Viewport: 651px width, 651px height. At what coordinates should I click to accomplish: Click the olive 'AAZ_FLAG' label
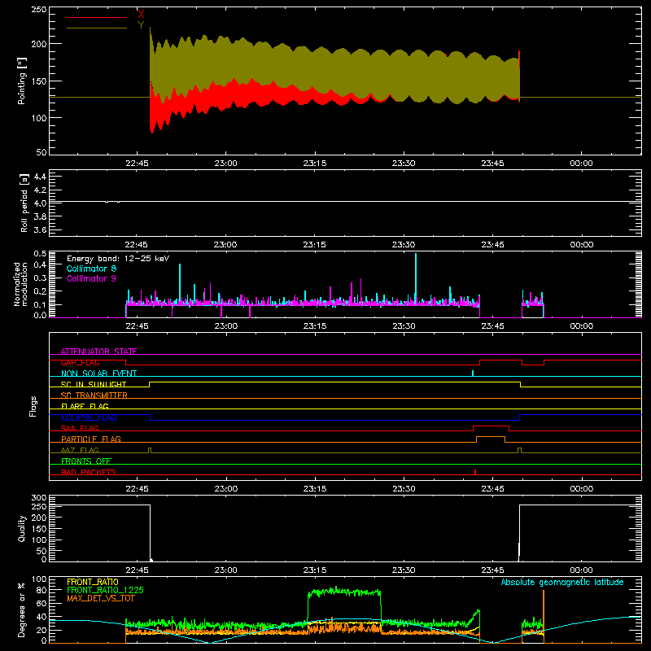coord(80,450)
